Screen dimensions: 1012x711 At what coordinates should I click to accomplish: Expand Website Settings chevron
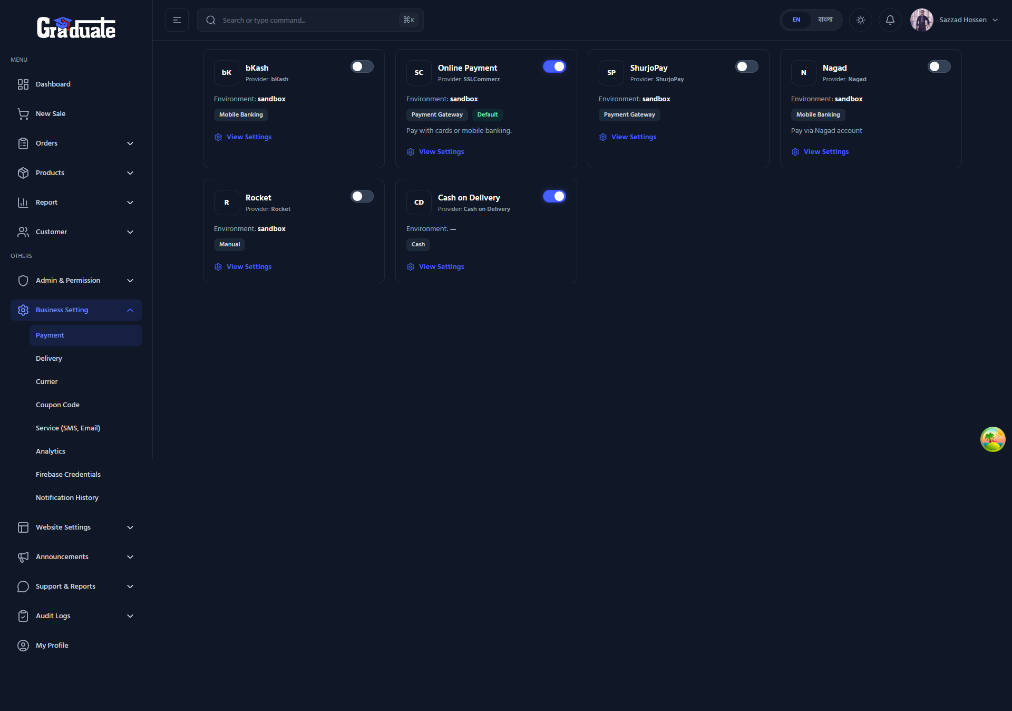click(130, 527)
